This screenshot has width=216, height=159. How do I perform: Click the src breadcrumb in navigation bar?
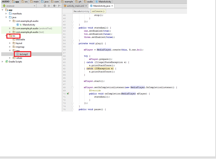26,2
